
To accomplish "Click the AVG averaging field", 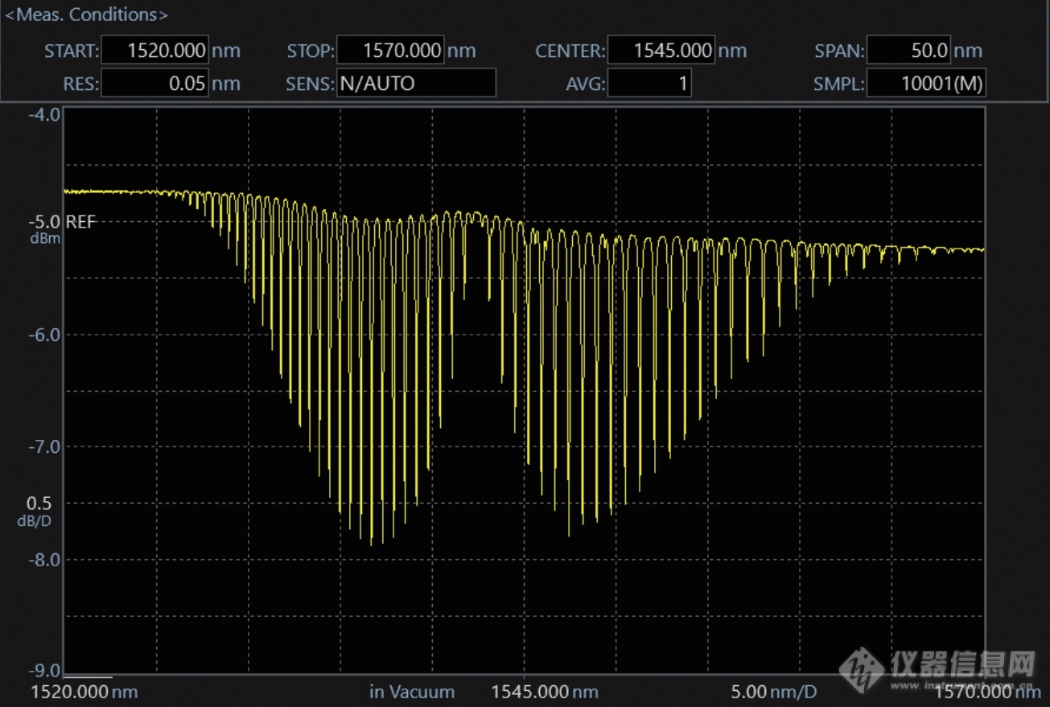I will 649,83.
